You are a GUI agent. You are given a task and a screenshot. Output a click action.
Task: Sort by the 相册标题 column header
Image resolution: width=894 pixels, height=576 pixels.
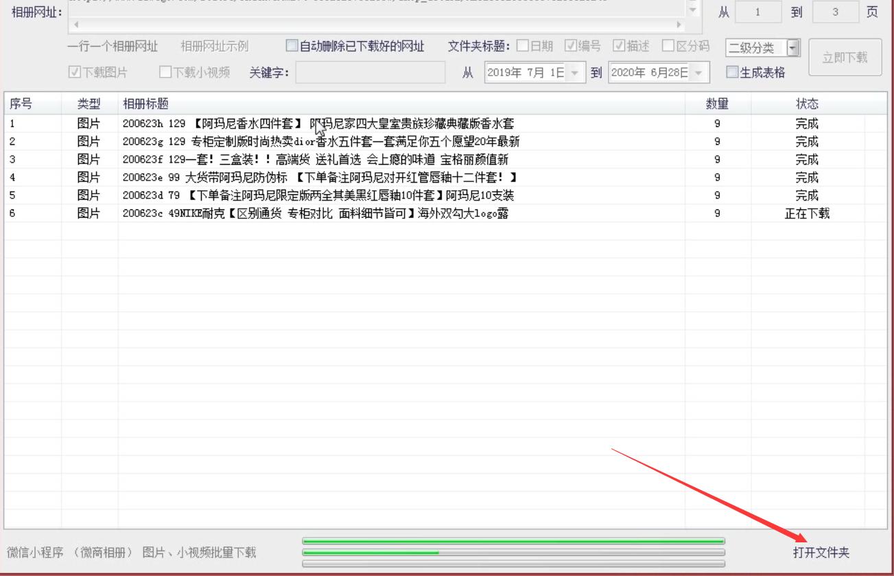[401, 104]
